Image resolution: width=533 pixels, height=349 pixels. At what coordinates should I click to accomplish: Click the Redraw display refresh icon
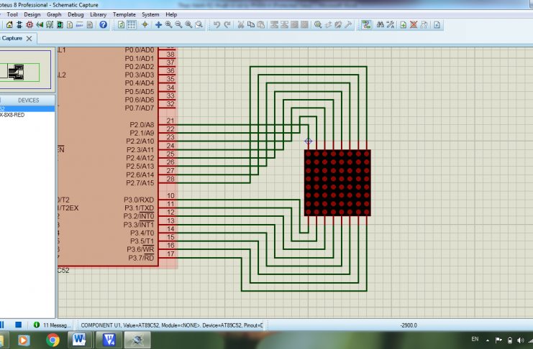click(122, 25)
